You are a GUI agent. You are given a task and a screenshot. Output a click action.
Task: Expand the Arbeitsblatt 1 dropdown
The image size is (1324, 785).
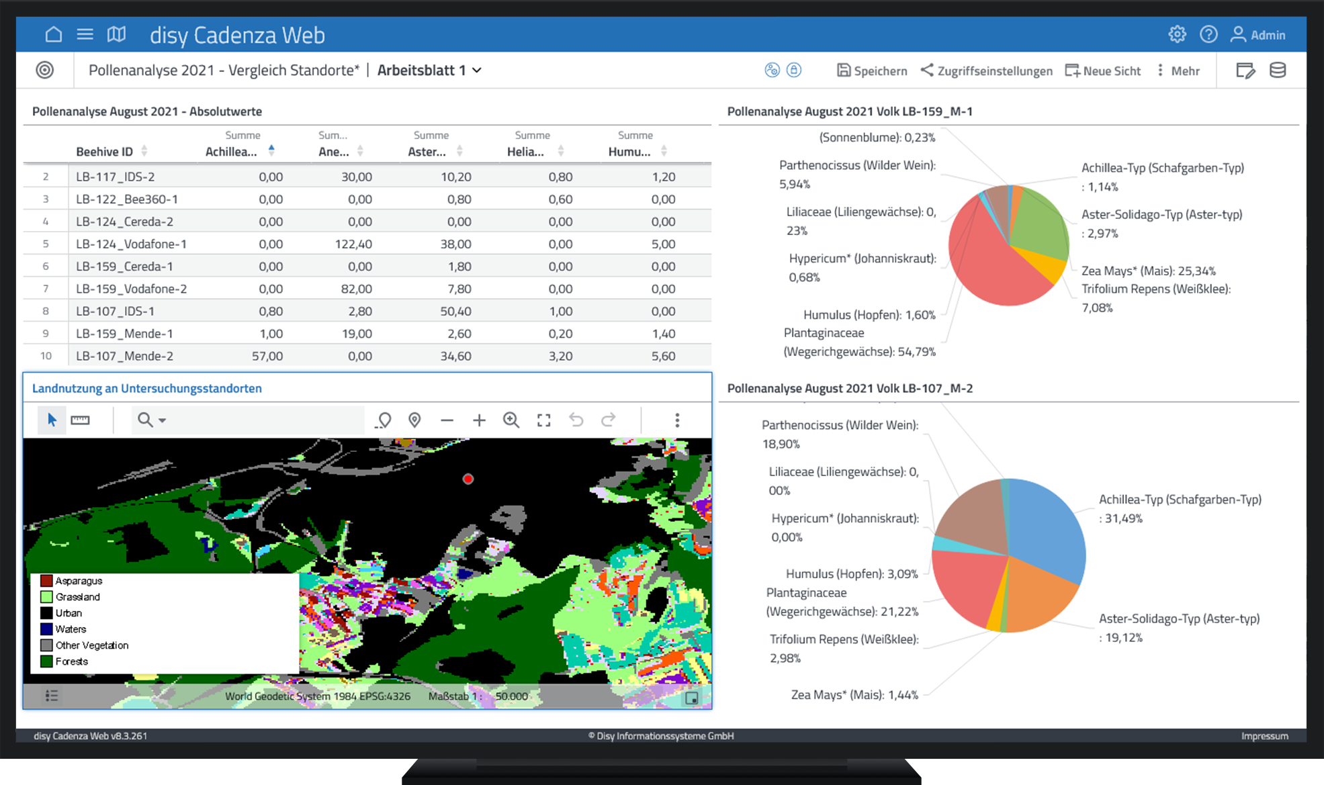(477, 71)
